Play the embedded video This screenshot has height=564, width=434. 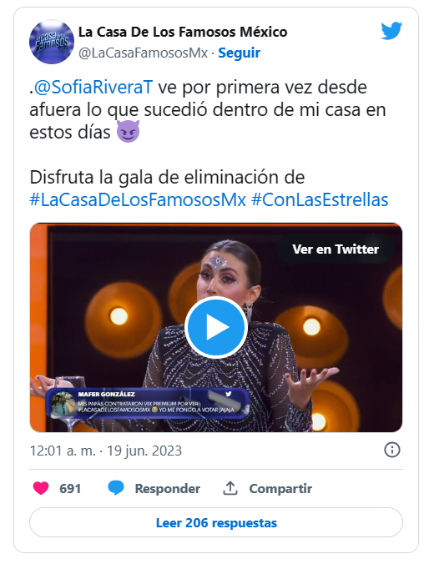216,327
